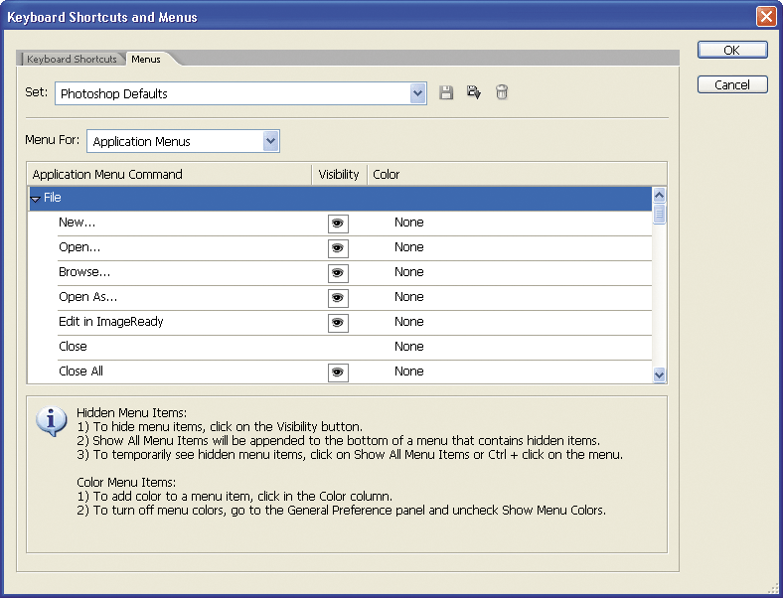Toggle visibility of the Open... command
783x598 pixels.
coord(338,248)
